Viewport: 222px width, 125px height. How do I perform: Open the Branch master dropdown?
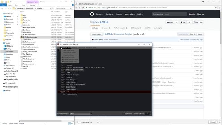pyautogui.click(x=97, y=34)
